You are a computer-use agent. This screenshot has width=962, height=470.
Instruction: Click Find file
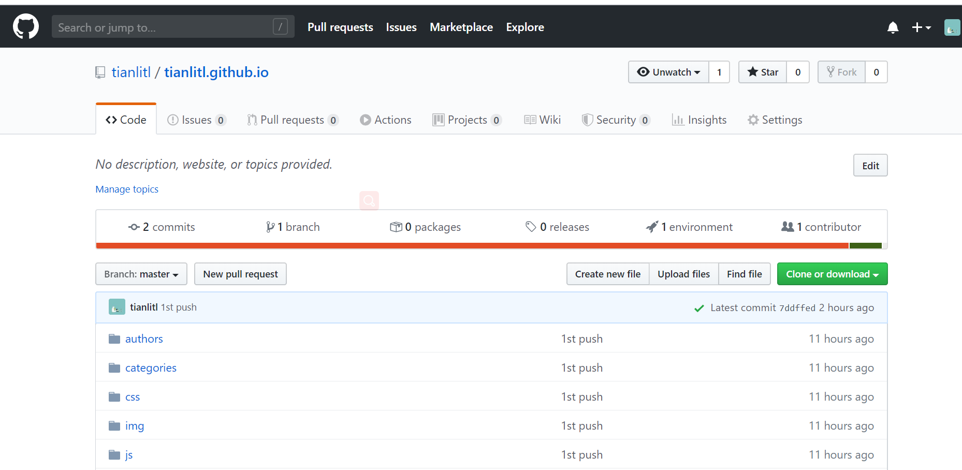pos(745,274)
